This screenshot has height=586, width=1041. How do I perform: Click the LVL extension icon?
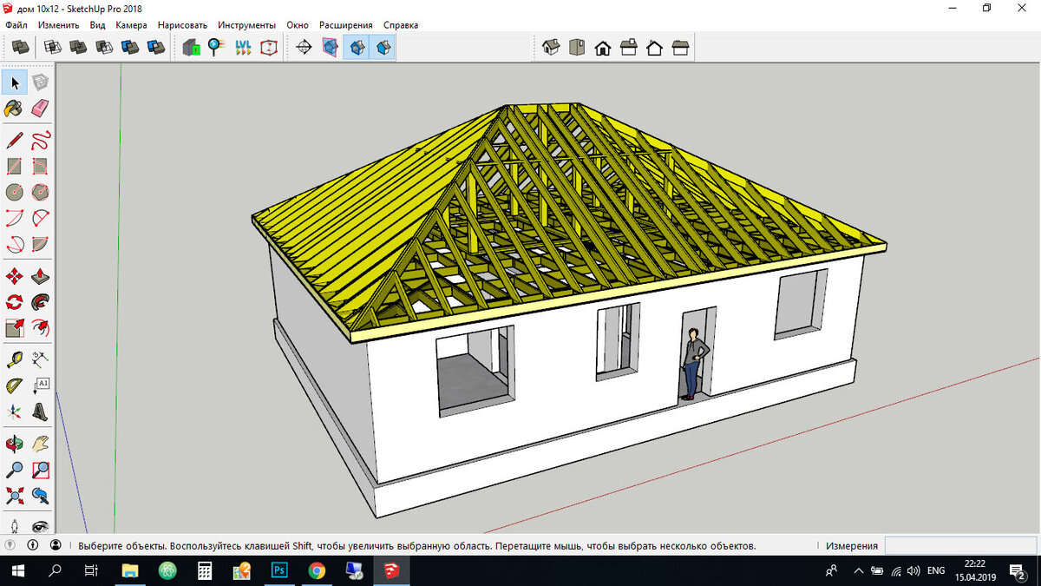(243, 47)
